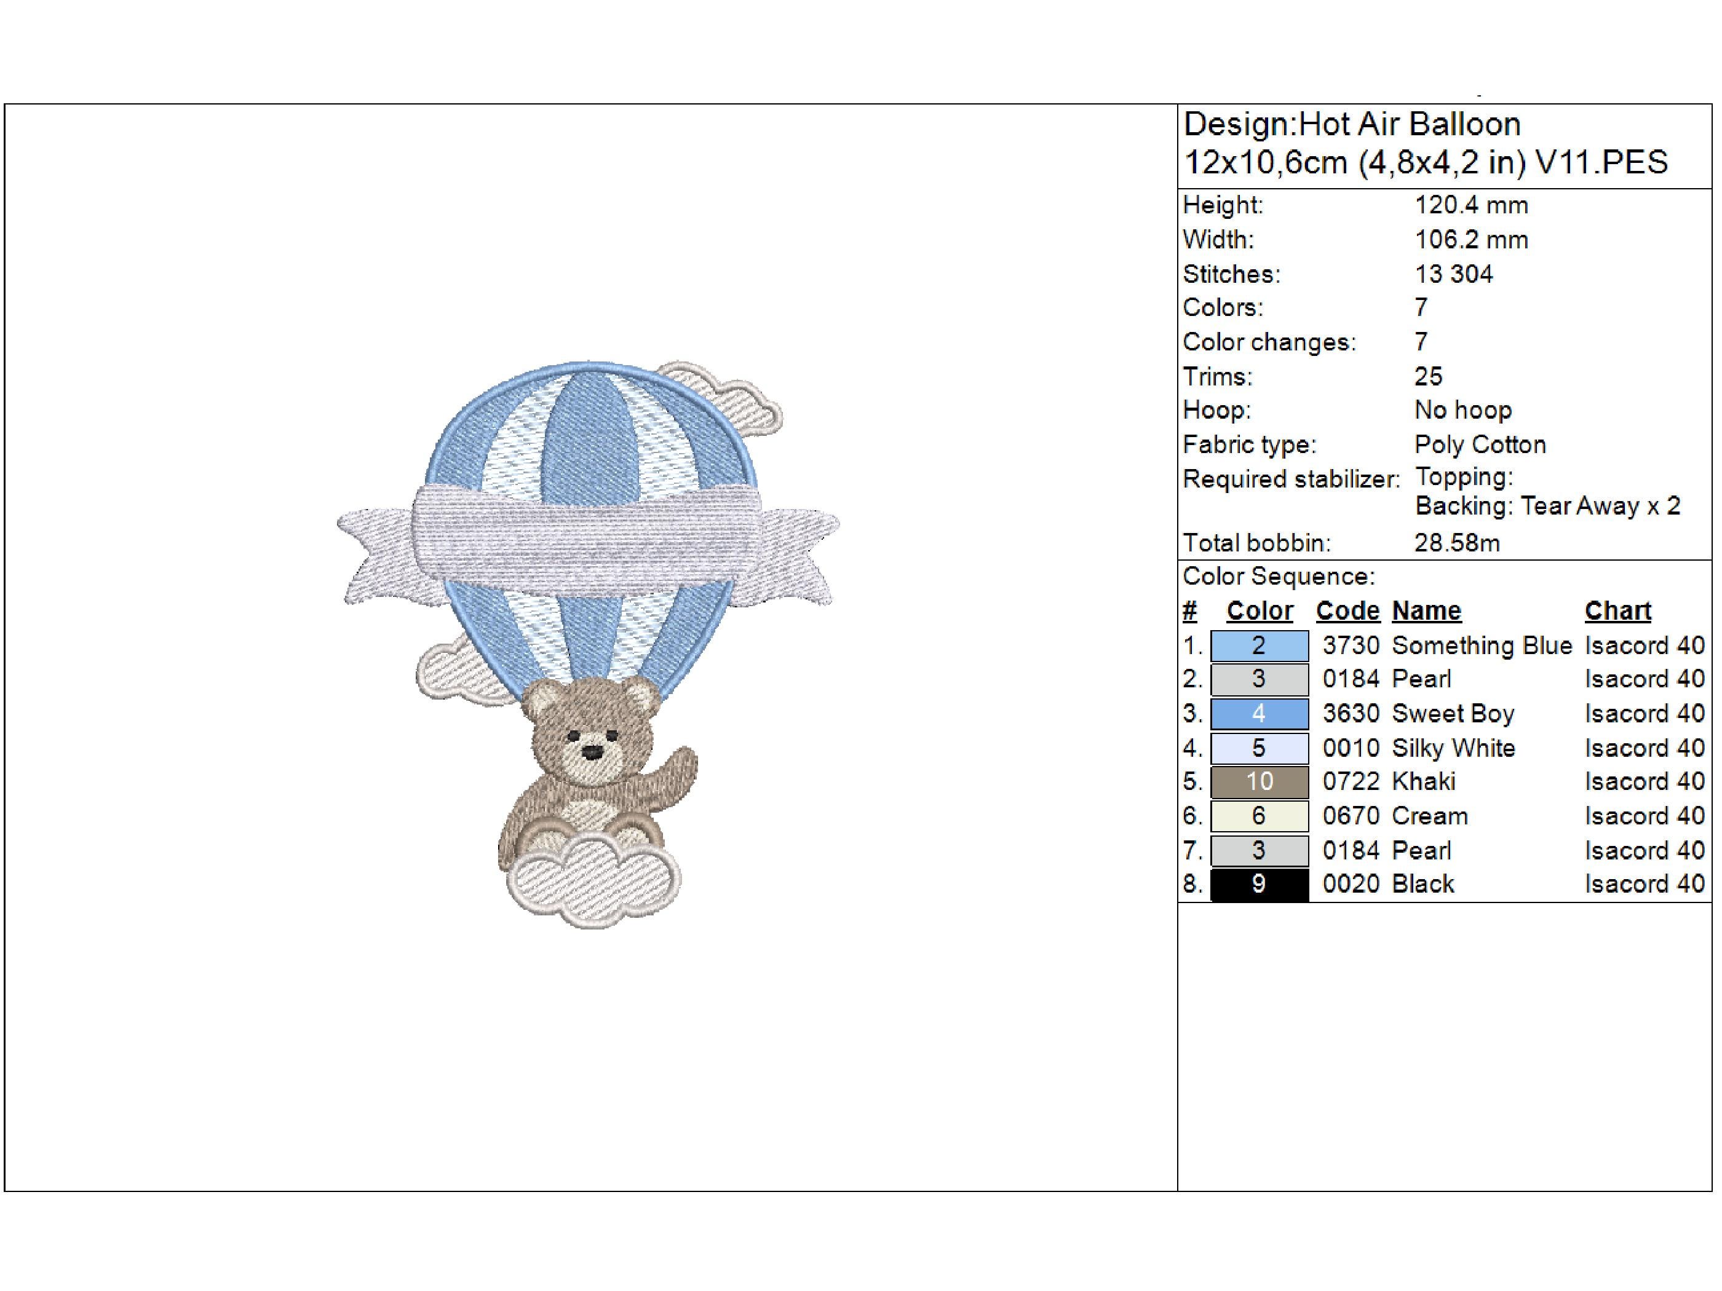The height and width of the screenshot is (1291, 1722).
Task: Click the Sweet Boy blue swatch
Action: tap(1259, 714)
